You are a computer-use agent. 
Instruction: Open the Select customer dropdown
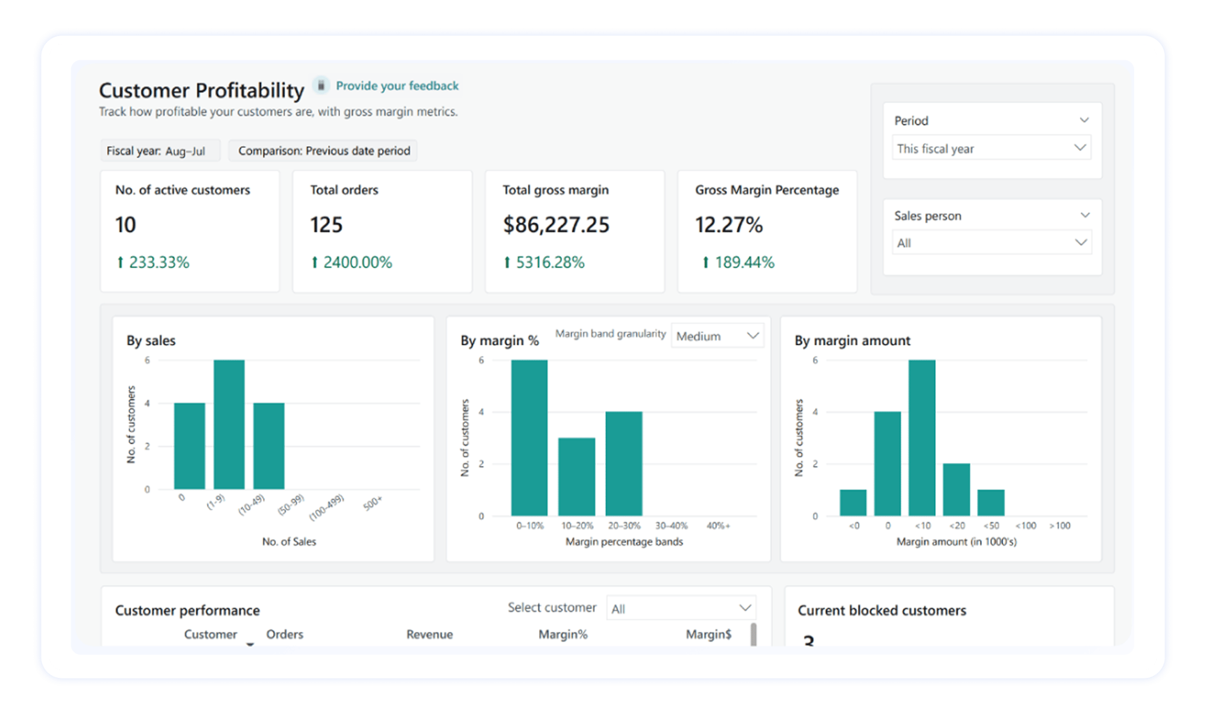click(681, 607)
